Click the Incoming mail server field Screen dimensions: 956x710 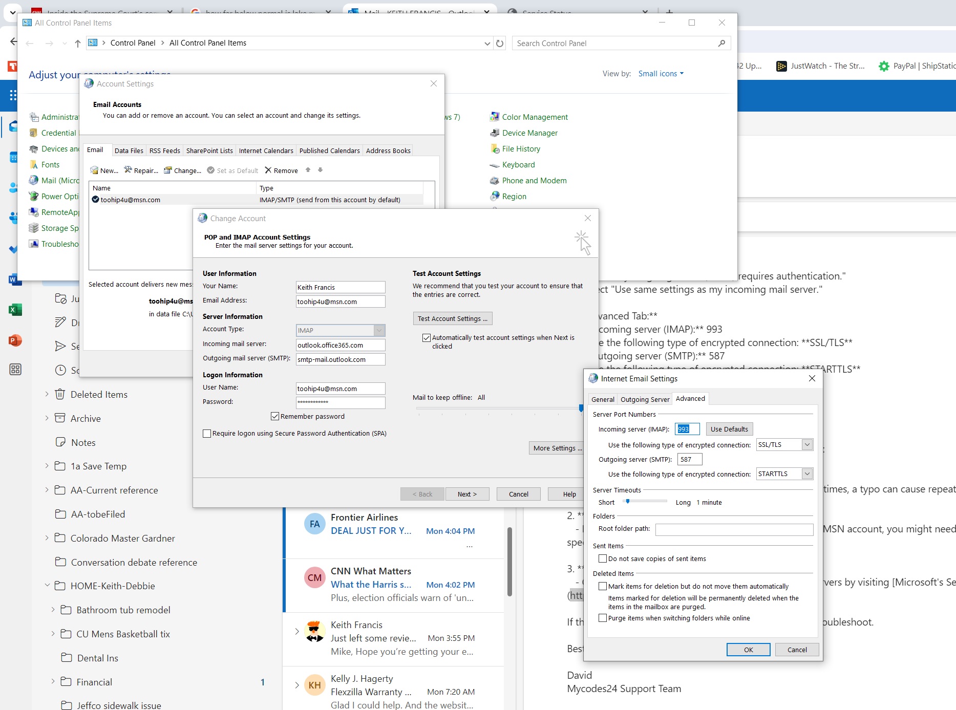click(x=341, y=346)
